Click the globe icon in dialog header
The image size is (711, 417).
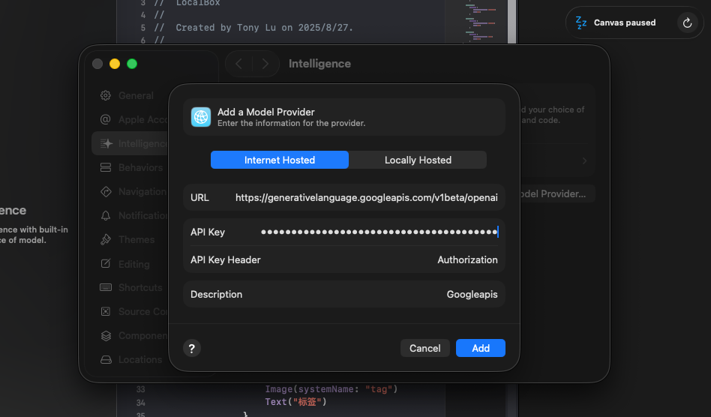tap(201, 117)
